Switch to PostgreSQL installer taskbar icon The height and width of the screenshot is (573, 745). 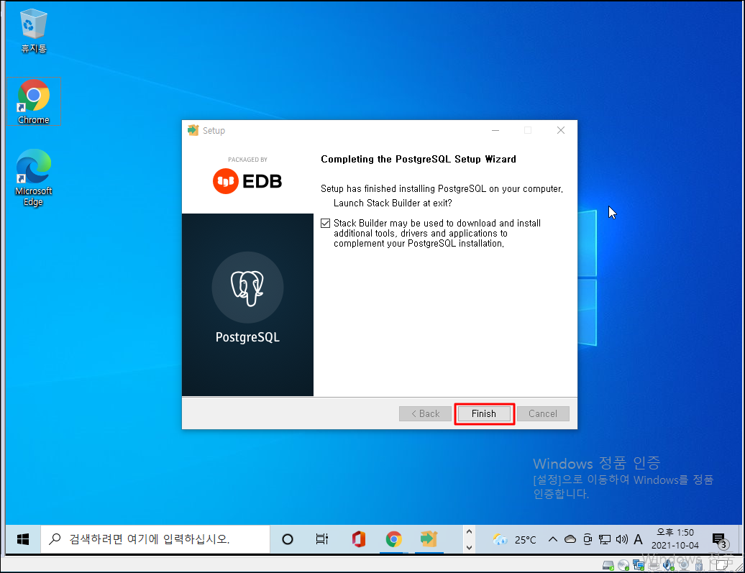coord(429,538)
